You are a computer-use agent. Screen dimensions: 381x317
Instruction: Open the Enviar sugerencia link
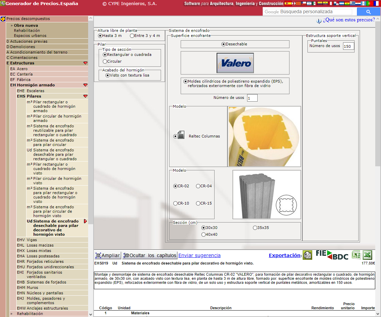200,255
